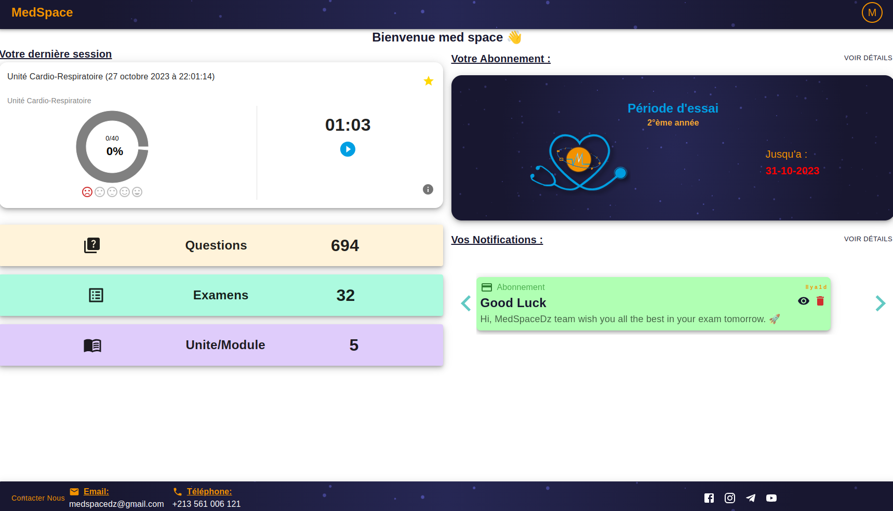Open the Unite/Module card
This screenshot has height=511, width=893.
(x=221, y=345)
